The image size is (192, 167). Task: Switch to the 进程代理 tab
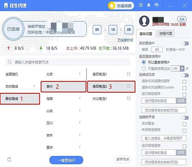tap(165, 33)
